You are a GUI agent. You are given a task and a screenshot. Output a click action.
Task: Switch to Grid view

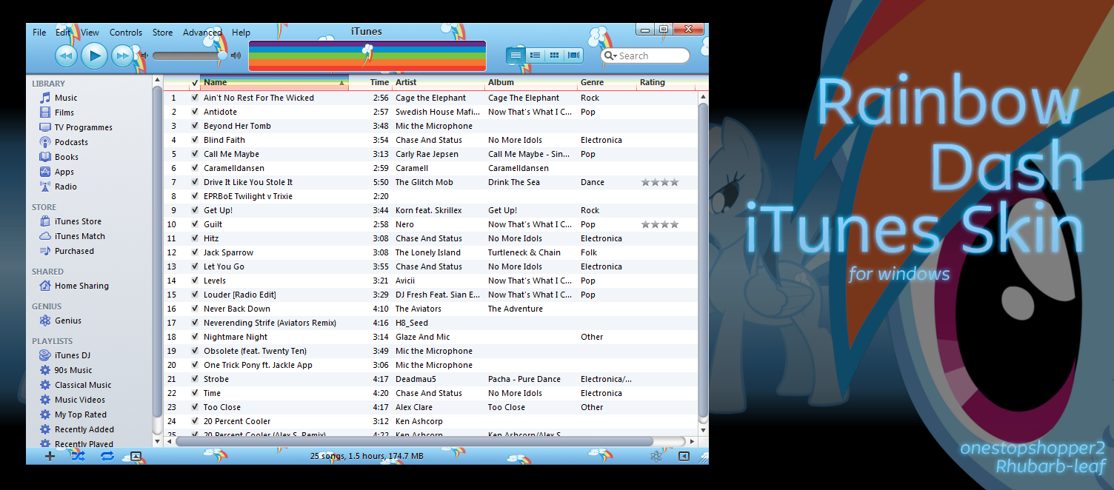(x=553, y=55)
